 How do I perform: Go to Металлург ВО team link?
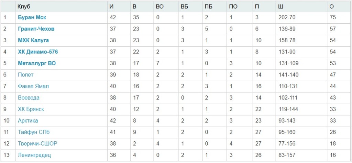coord(37,63)
